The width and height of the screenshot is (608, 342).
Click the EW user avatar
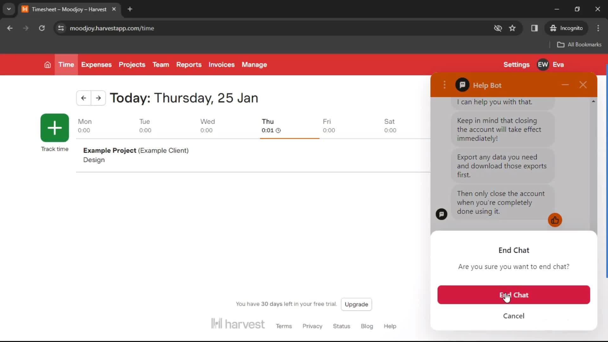coord(543,65)
